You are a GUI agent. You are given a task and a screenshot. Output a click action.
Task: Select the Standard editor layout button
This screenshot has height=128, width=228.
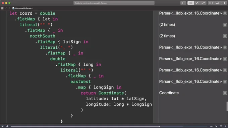(x=191, y=3)
